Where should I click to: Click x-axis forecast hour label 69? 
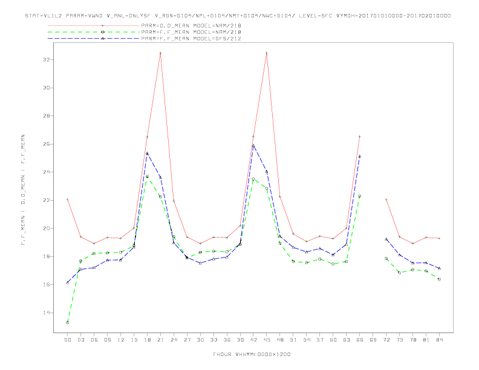[x=373, y=340]
